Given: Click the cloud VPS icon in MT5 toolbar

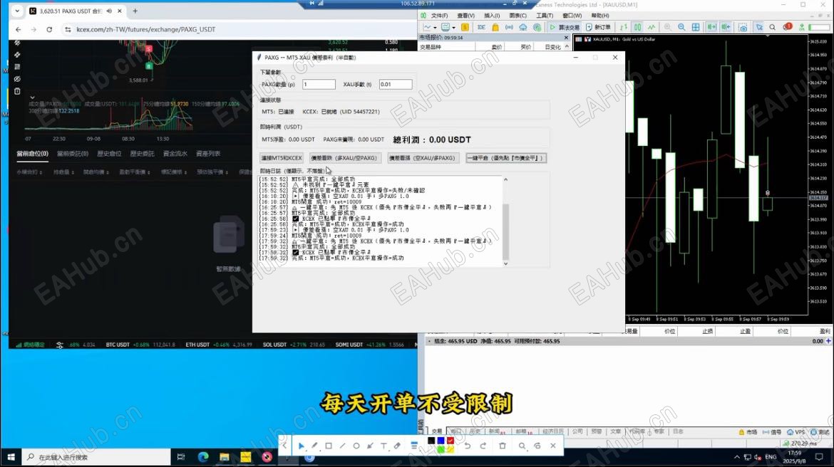Looking at the screenshot, I should click(522, 27).
